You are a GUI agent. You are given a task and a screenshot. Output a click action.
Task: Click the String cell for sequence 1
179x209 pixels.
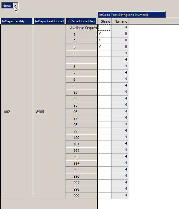pyautogui.click(x=105, y=34)
